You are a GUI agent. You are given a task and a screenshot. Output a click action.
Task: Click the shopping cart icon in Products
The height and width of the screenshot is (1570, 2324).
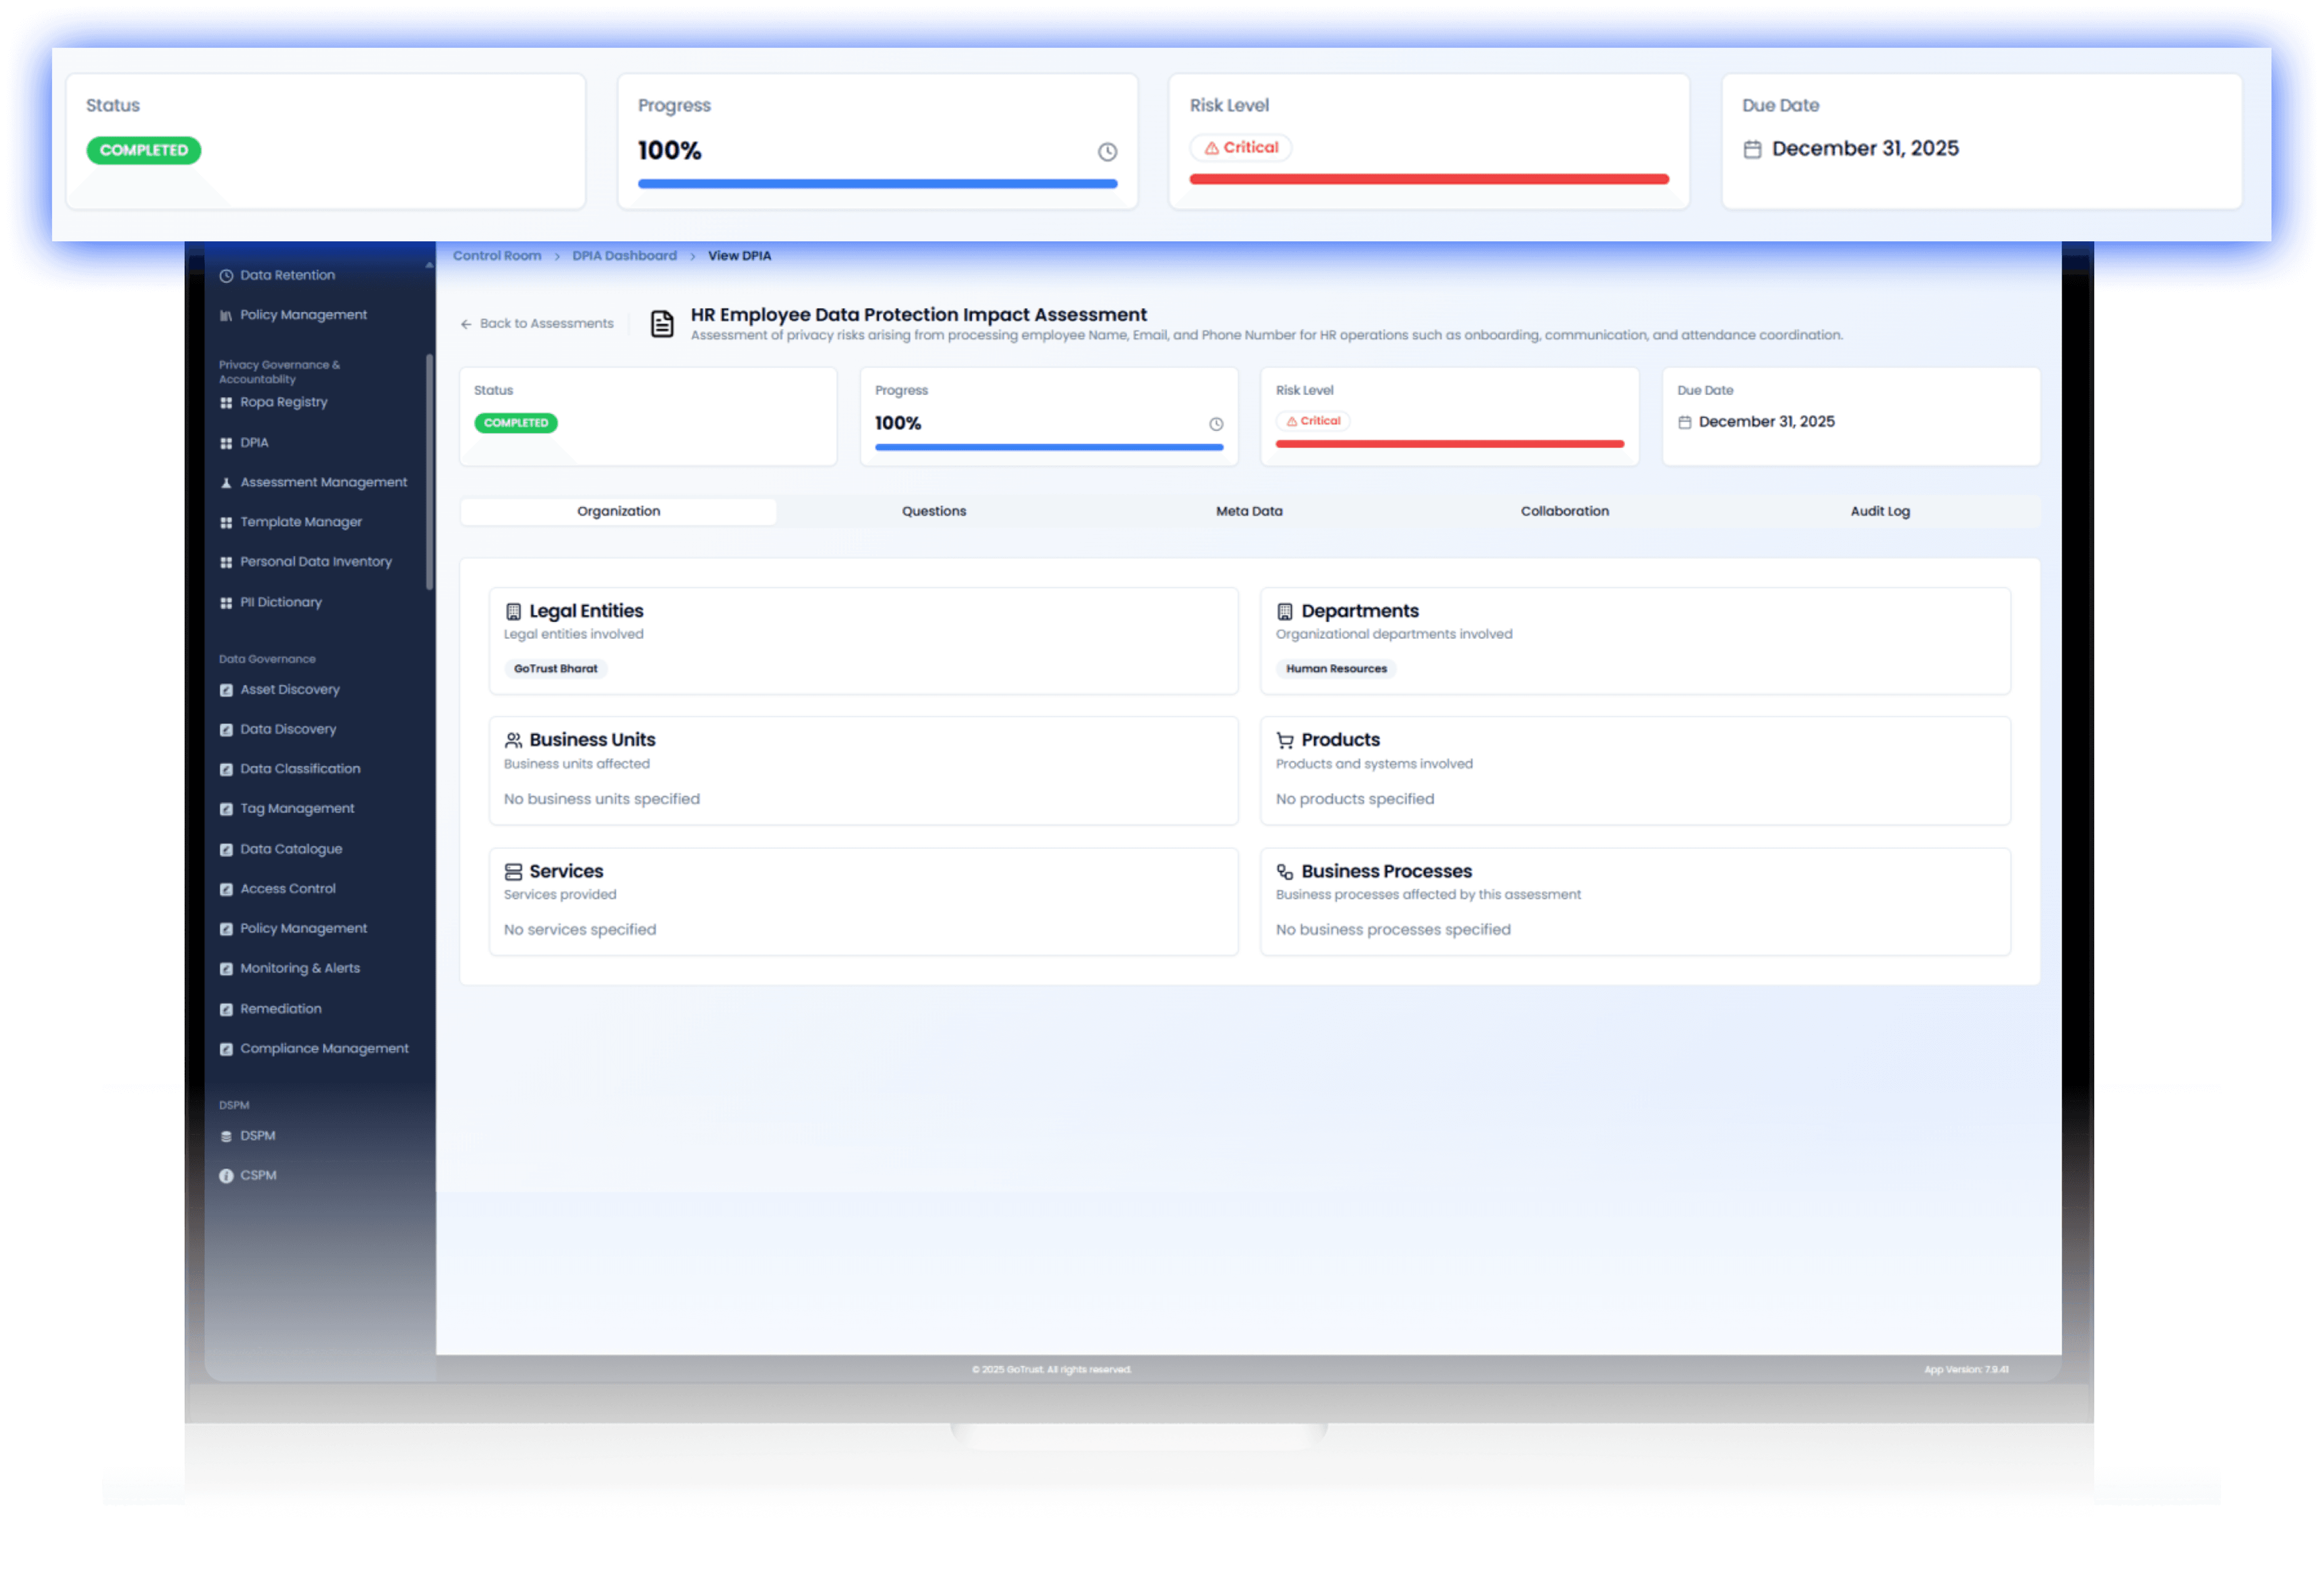1285,741
